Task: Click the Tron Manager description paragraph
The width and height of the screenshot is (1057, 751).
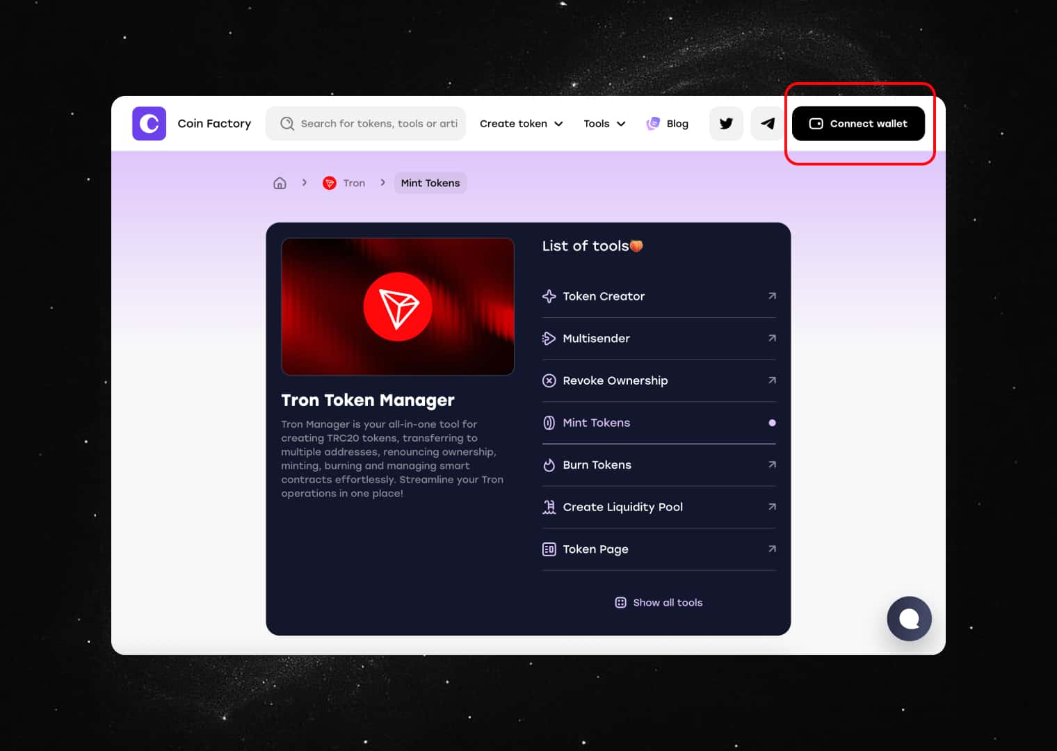Action: (392, 459)
